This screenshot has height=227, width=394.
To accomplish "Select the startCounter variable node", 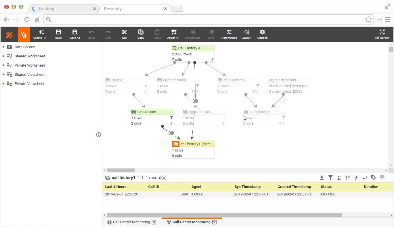I will point(290,86).
